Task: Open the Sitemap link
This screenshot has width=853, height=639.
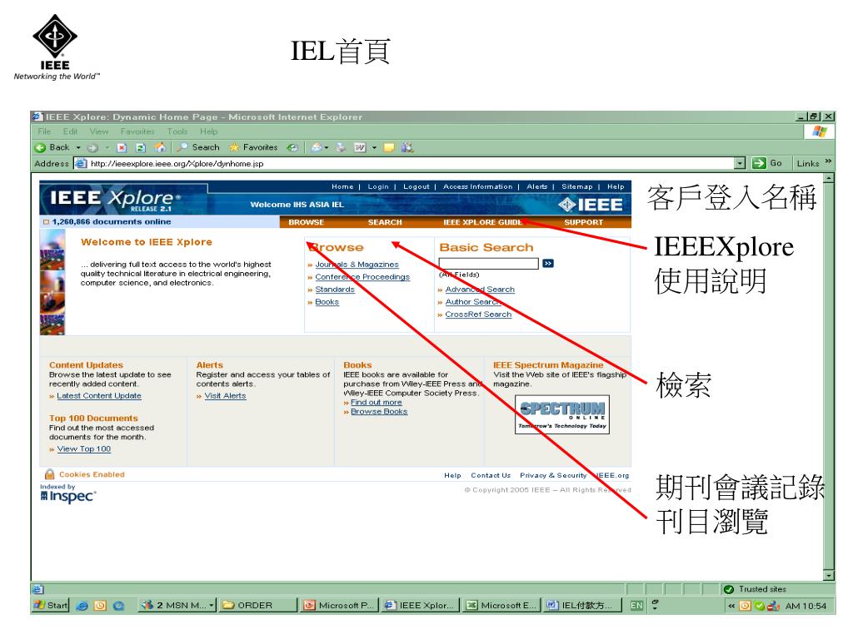Action: (x=576, y=186)
